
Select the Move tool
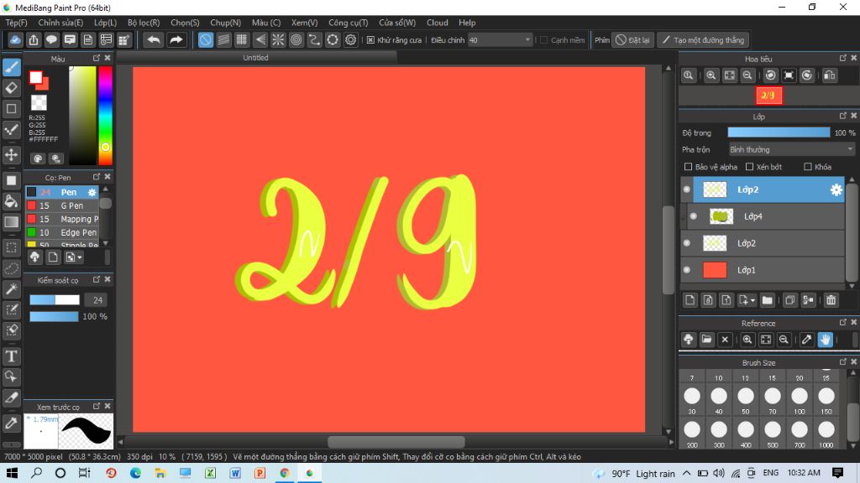click(x=12, y=154)
